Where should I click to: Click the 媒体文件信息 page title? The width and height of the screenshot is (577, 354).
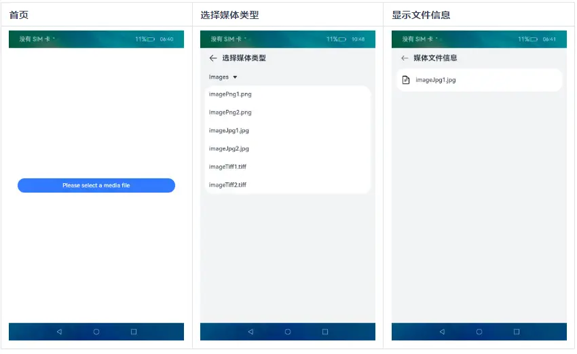pyautogui.click(x=435, y=58)
